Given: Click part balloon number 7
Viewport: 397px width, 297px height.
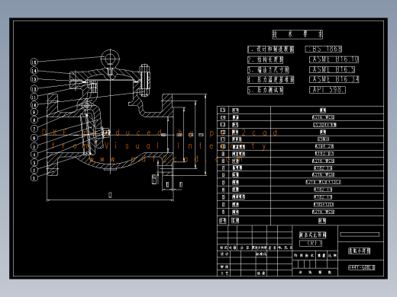Looking at the screenshot, I should (x=34, y=129).
